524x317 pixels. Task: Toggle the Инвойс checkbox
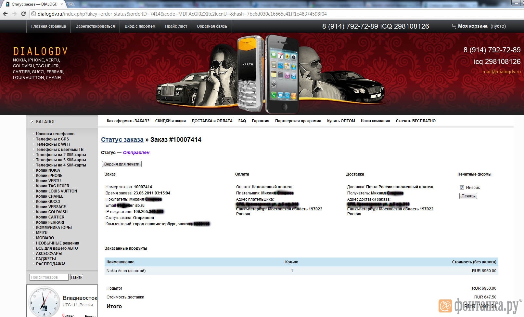(462, 188)
